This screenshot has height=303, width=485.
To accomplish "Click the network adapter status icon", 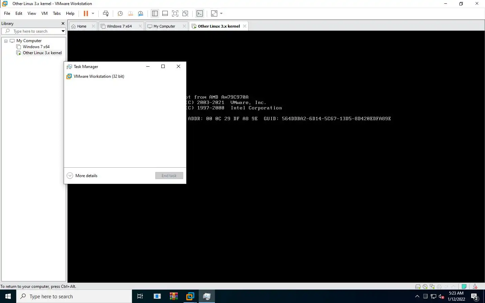I will click(432, 287).
